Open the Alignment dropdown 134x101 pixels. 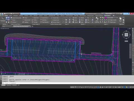36,18
